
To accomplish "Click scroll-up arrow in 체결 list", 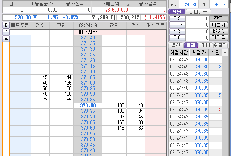I will [x=225, y=53].
